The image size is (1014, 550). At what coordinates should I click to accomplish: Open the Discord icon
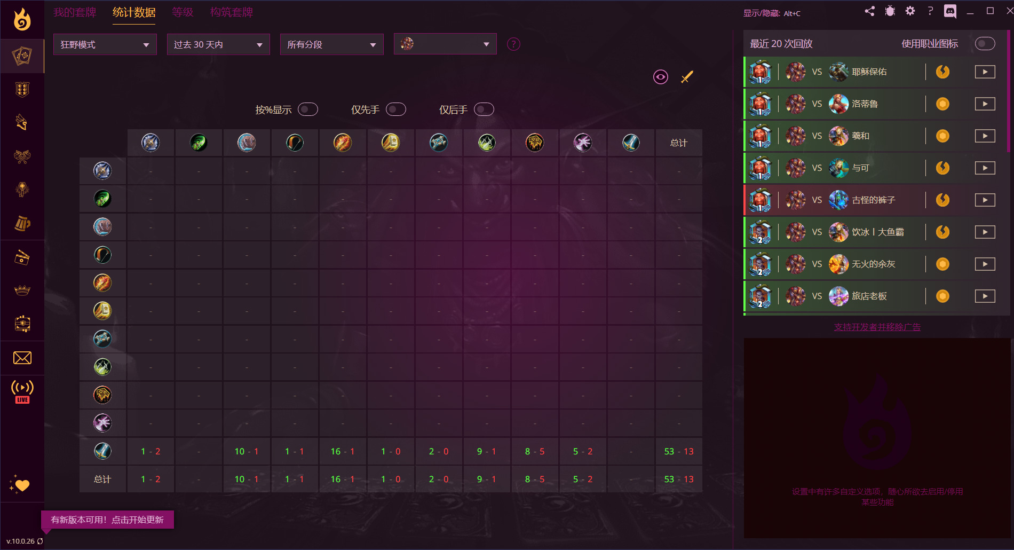tap(950, 12)
